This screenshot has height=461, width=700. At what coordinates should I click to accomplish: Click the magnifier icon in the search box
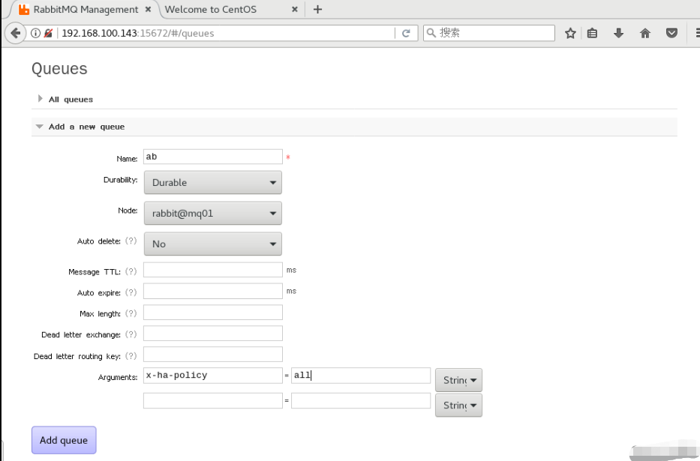click(431, 33)
